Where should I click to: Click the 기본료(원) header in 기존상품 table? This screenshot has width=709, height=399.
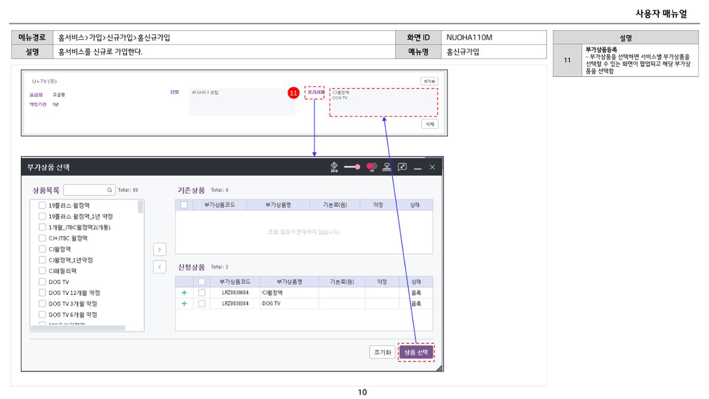coord(335,205)
